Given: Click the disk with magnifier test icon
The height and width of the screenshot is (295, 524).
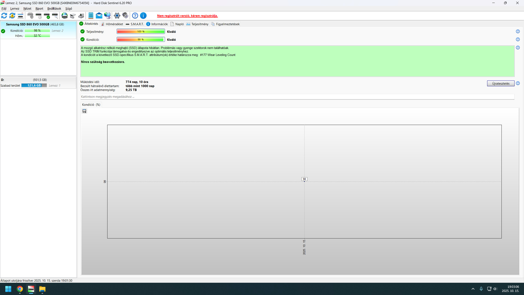Looking at the screenshot, I should (x=55, y=16).
